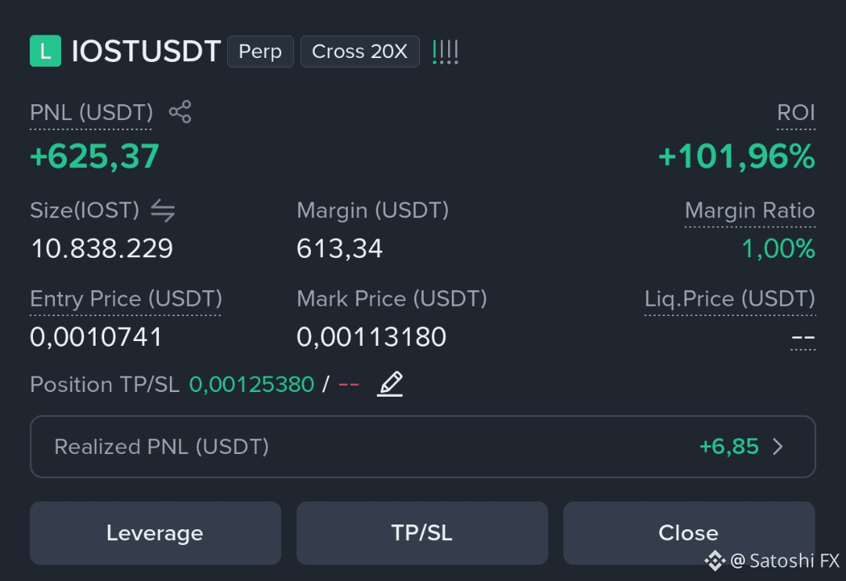Viewport: 846px width, 581px height.
Task: Click the Margin Ratio label
Action: pos(750,211)
